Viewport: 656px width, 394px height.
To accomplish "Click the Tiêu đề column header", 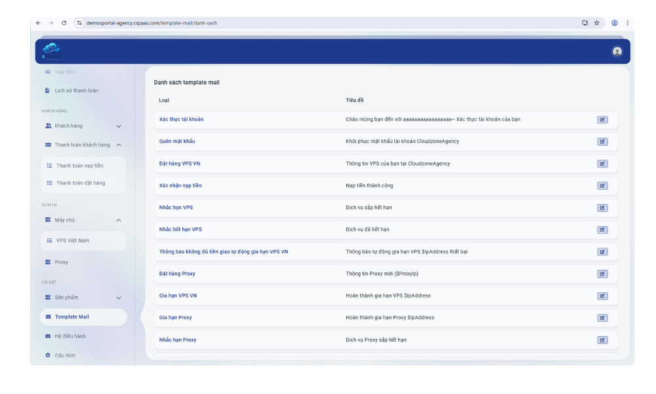I will pos(355,100).
